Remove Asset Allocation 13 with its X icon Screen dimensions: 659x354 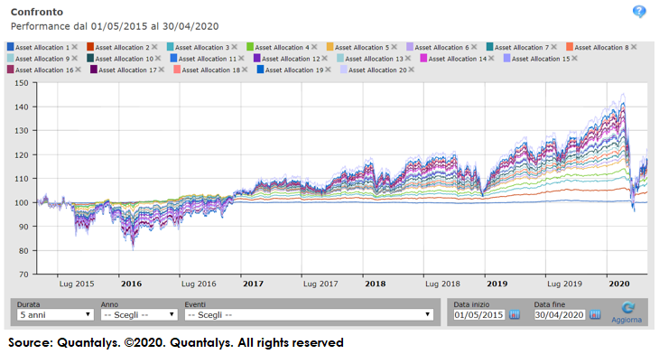(x=407, y=59)
